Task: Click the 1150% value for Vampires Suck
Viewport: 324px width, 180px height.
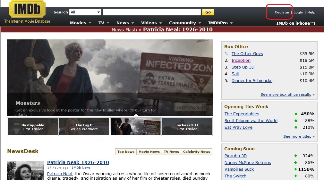Action: (x=306, y=169)
